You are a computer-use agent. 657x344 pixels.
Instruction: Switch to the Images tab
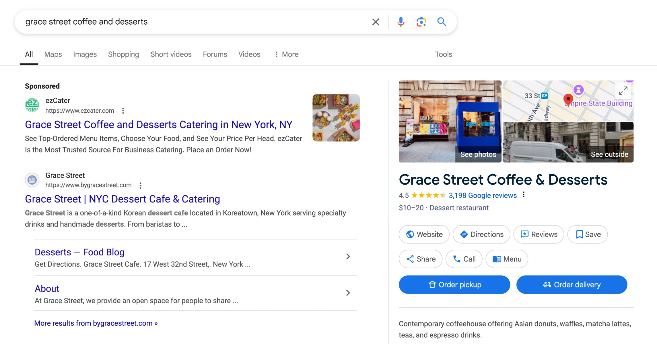click(85, 54)
